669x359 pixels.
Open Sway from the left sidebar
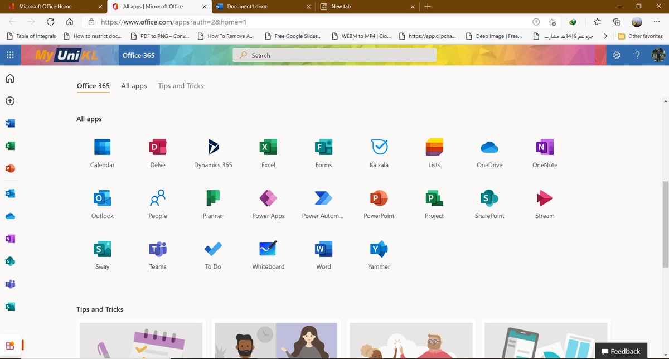click(10, 307)
